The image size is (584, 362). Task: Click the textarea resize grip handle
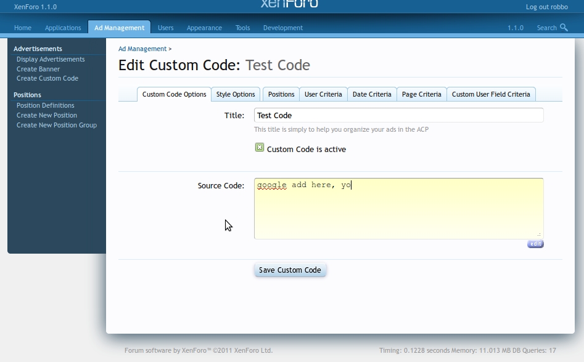pyautogui.click(x=539, y=235)
